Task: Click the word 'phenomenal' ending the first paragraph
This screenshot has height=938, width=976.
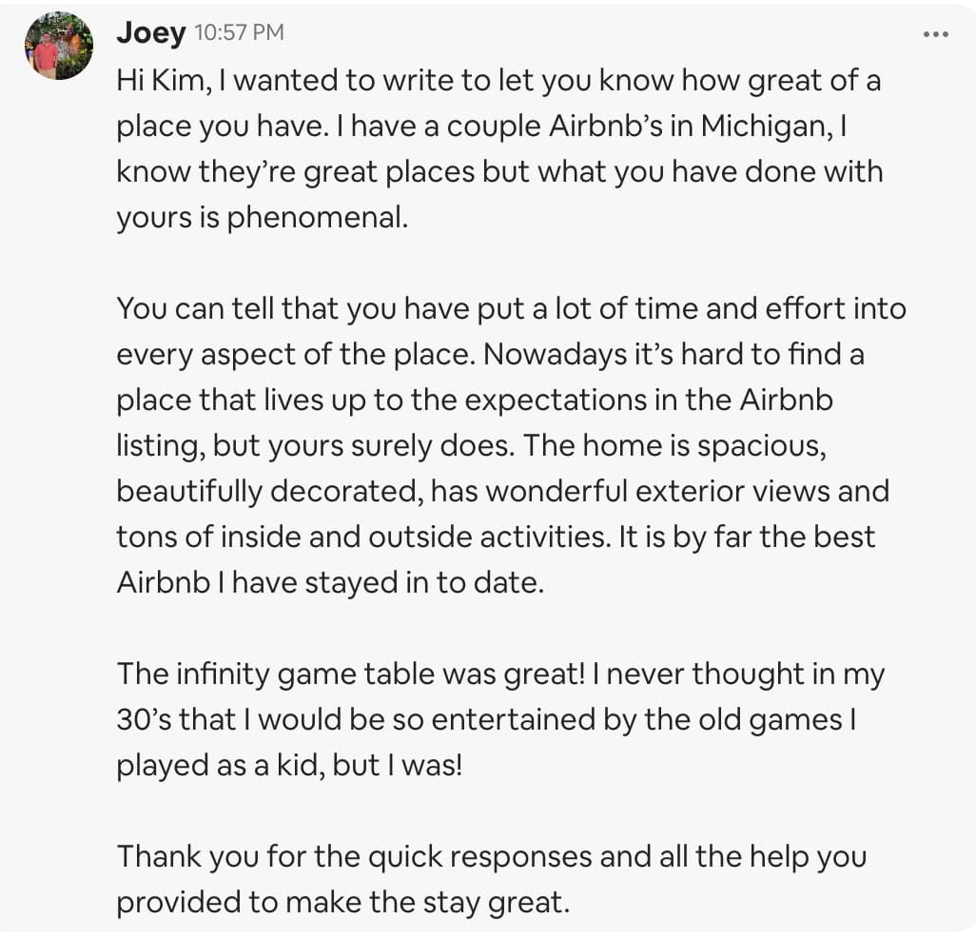Action: tap(316, 218)
